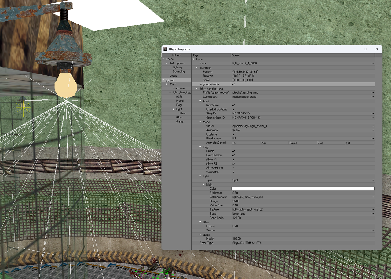This screenshot has height=279, width=391.
Task: Jump to animation start with |<< button
Action: 246,143
